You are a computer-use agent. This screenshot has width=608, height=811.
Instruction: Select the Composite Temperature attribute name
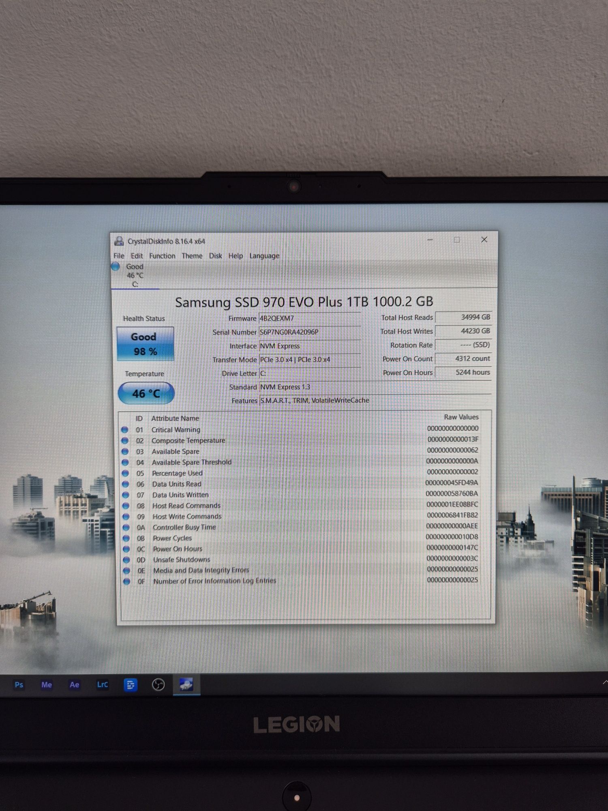pos(188,440)
